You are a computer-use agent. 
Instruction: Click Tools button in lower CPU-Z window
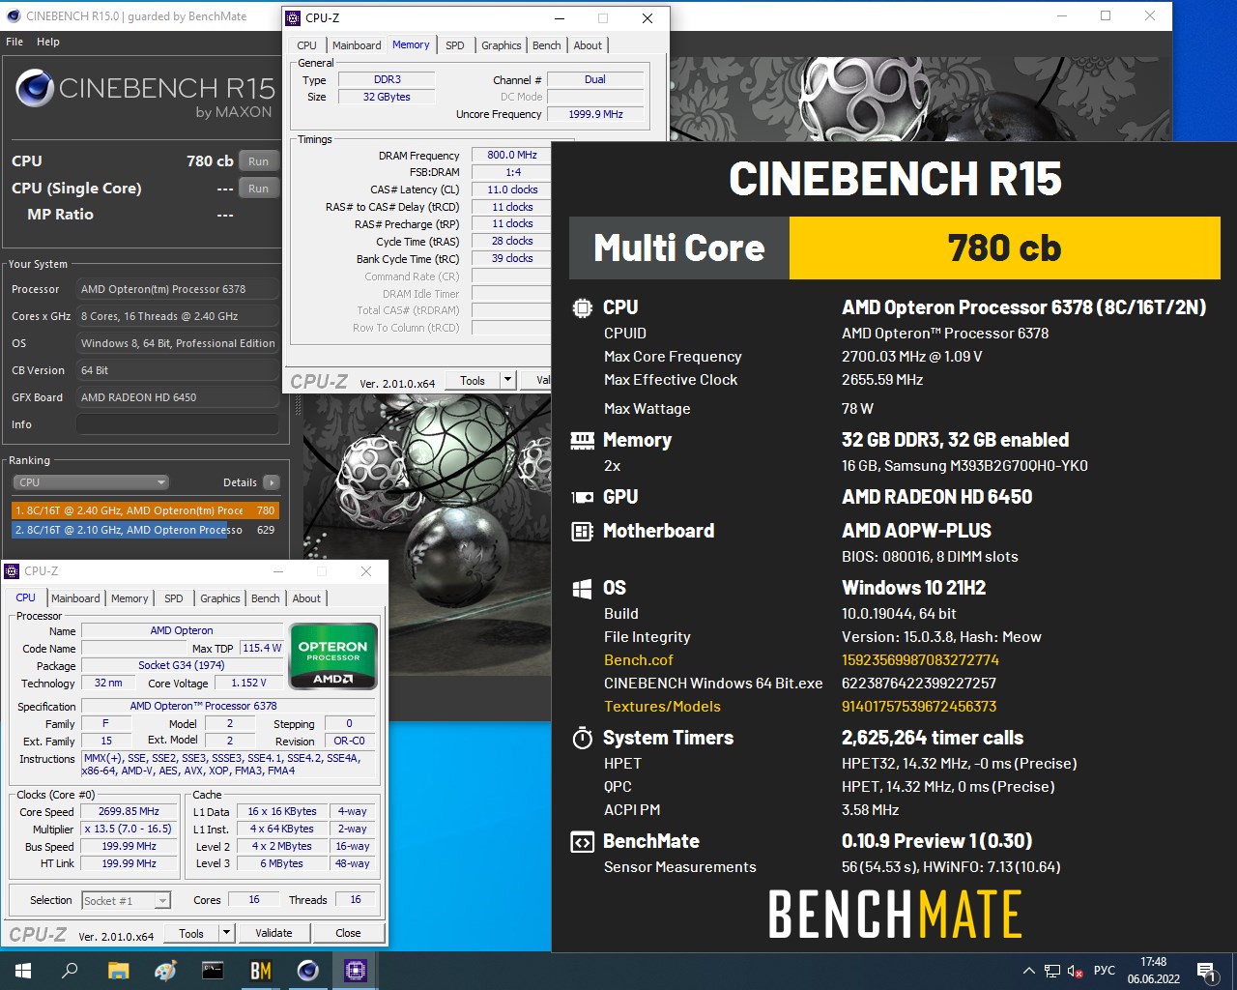(x=191, y=933)
